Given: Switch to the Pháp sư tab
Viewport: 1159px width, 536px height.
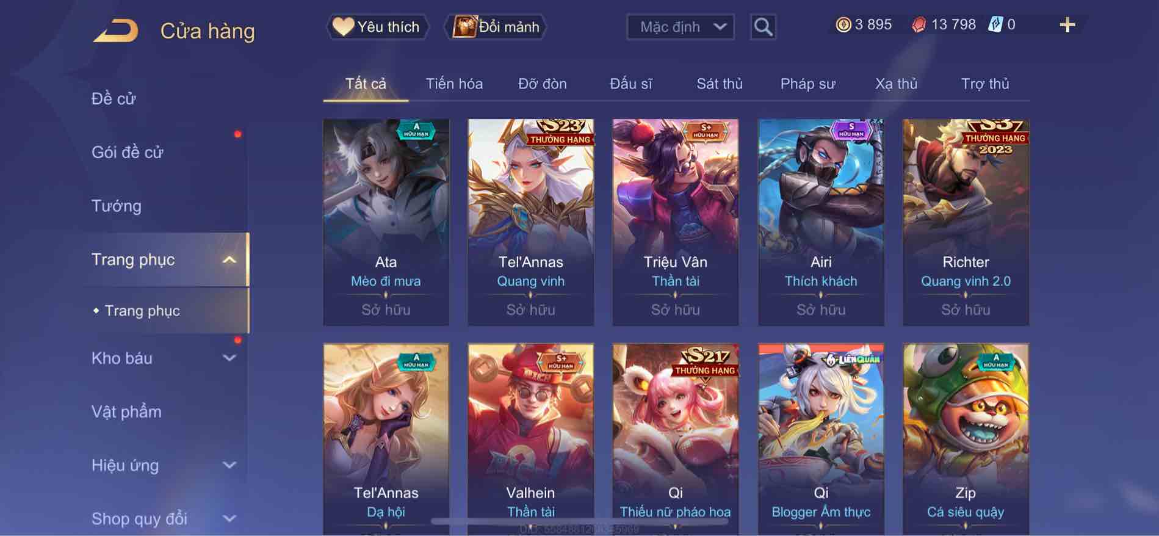Looking at the screenshot, I should coord(807,84).
